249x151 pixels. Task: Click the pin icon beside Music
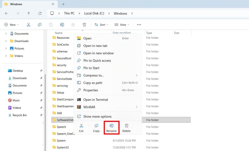[x=41, y=100]
